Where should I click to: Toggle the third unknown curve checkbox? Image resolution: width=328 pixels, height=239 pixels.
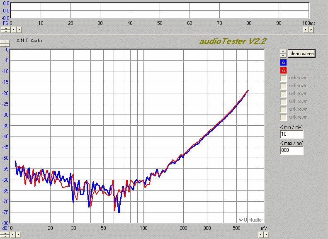pos(283,94)
